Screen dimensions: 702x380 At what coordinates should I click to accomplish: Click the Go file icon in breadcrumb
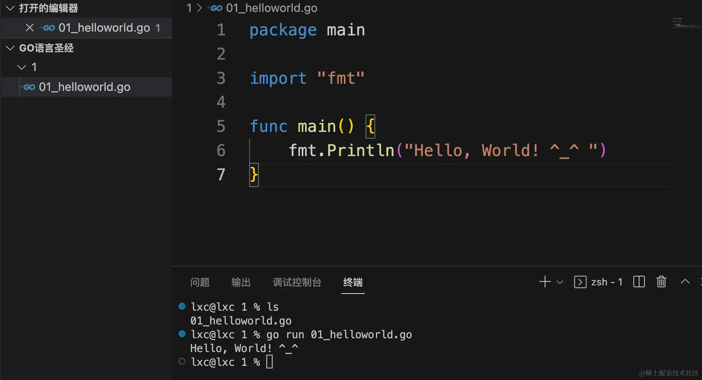216,8
